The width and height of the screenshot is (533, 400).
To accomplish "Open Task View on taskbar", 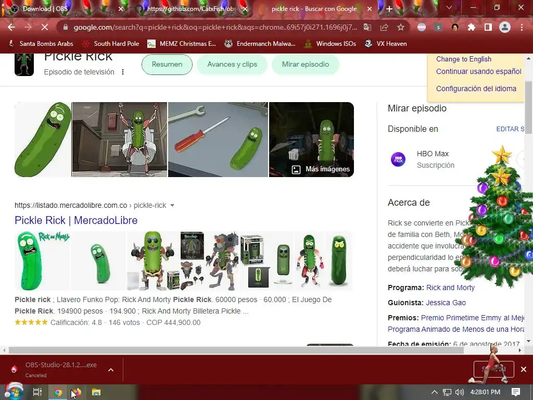I will coord(37,392).
